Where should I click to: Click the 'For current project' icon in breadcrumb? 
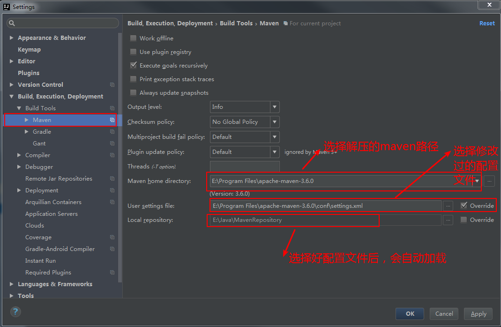pyautogui.click(x=285, y=23)
